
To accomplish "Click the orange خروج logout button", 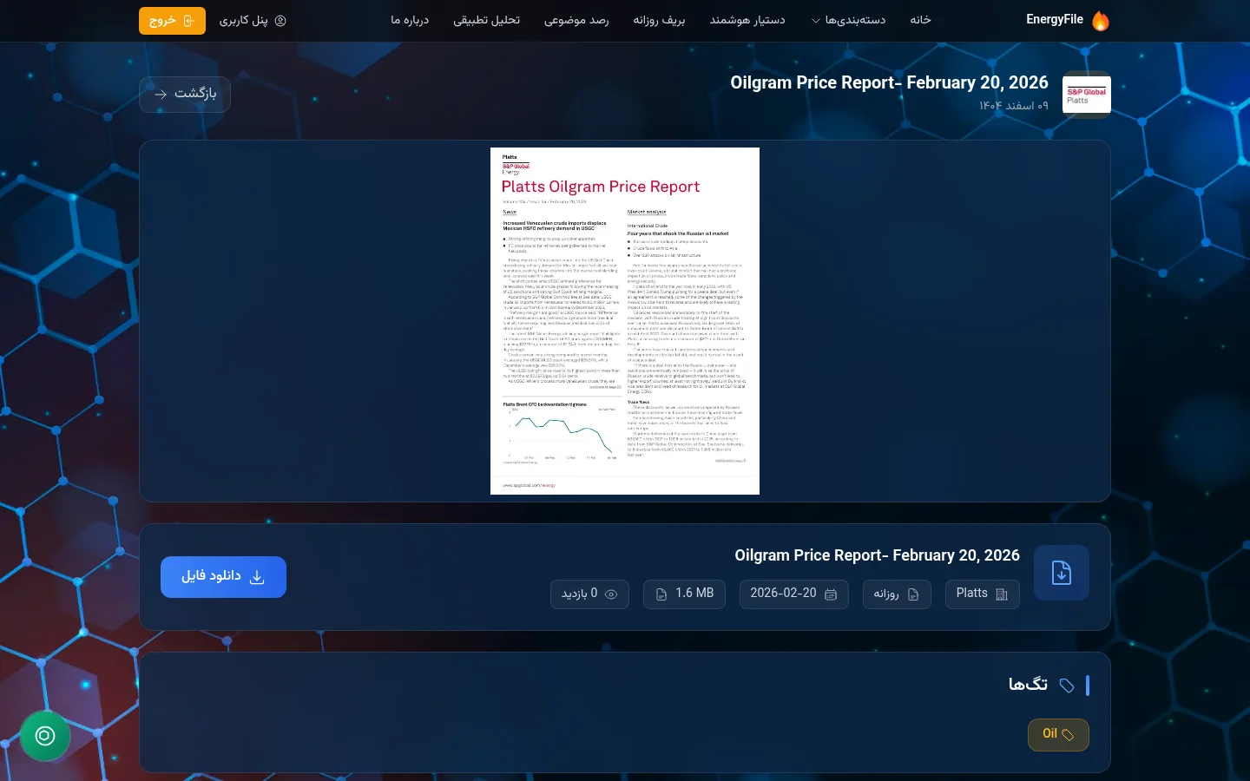I will tap(172, 20).
